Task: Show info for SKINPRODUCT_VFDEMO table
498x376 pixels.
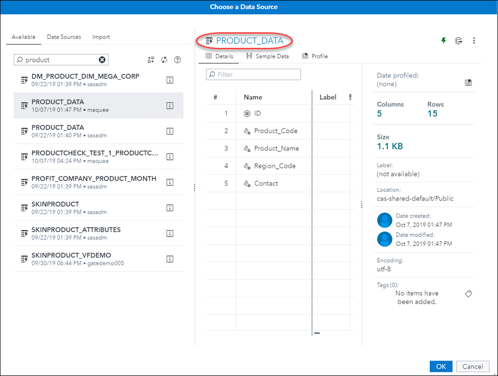Action: click(x=169, y=259)
